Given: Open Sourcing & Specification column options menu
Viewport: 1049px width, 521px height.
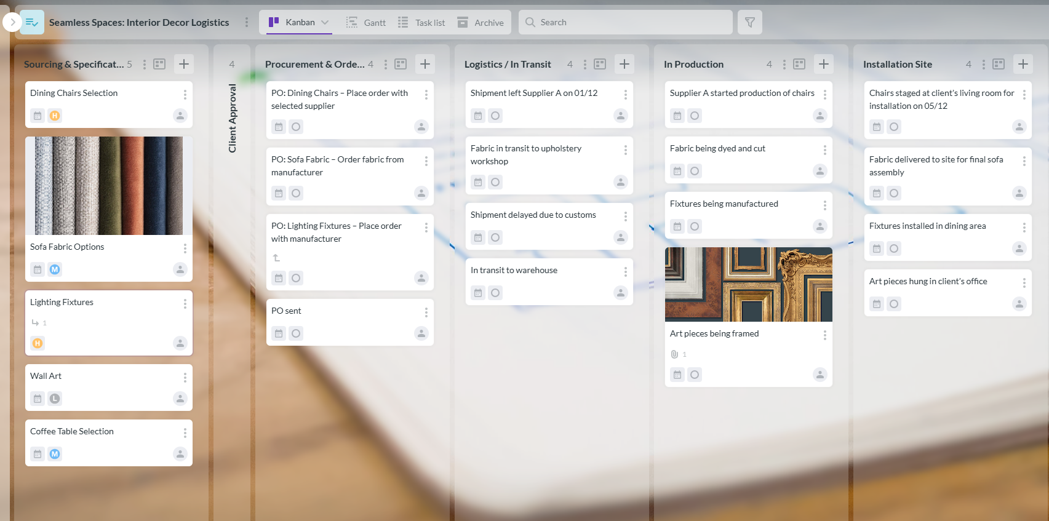Looking at the screenshot, I should pos(145,64).
